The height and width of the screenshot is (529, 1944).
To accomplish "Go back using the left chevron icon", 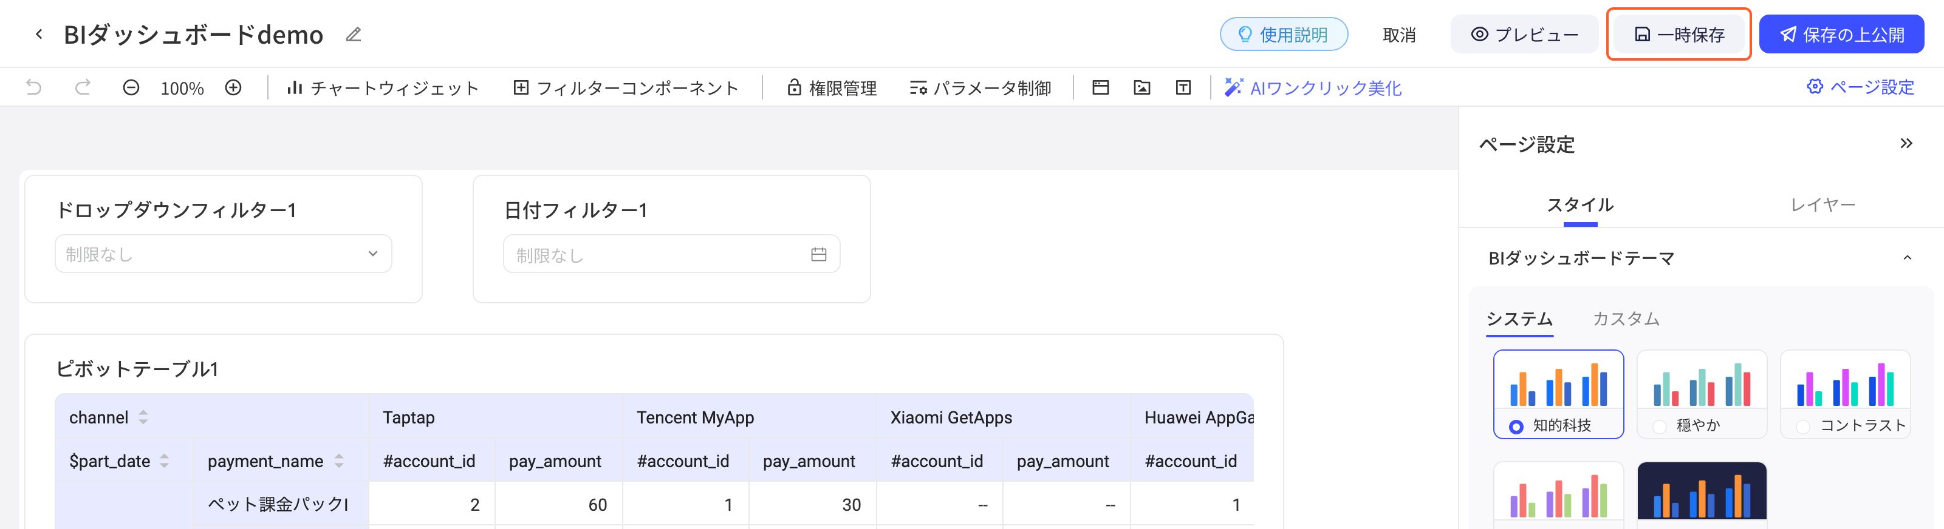I will click(39, 34).
